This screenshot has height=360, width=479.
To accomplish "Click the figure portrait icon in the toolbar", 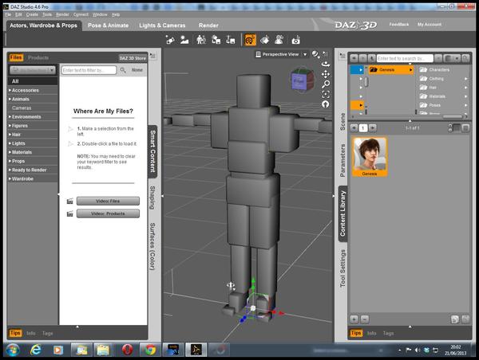I will pos(279,40).
